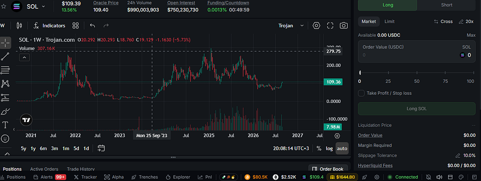Enter fullscreen chart mode

tap(330, 26)
